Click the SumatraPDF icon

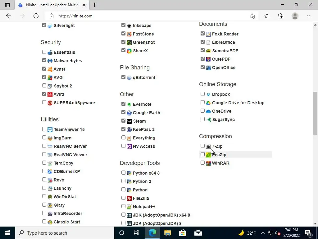208,51
